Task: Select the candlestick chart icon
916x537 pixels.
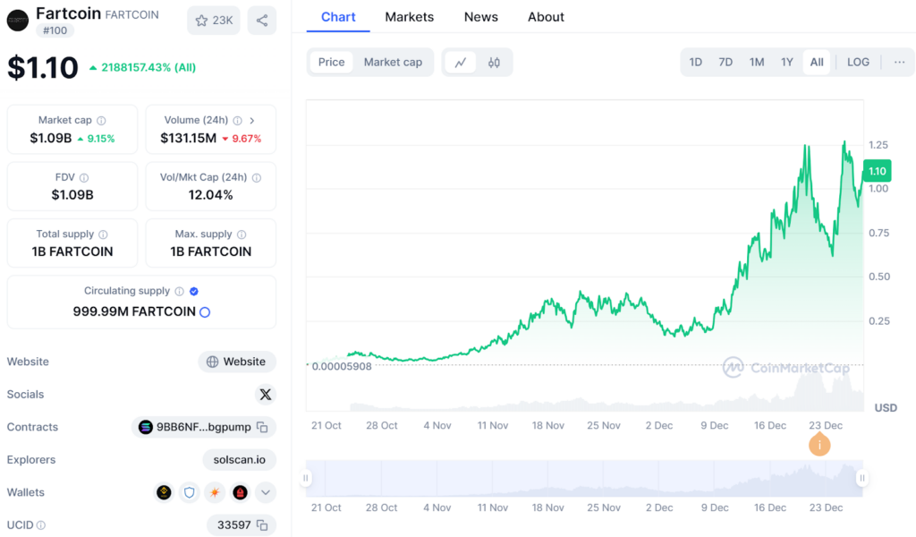Action: (494, 63)
